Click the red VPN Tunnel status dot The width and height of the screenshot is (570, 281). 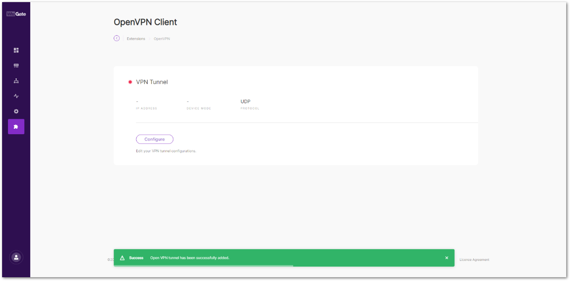[130, 82]
